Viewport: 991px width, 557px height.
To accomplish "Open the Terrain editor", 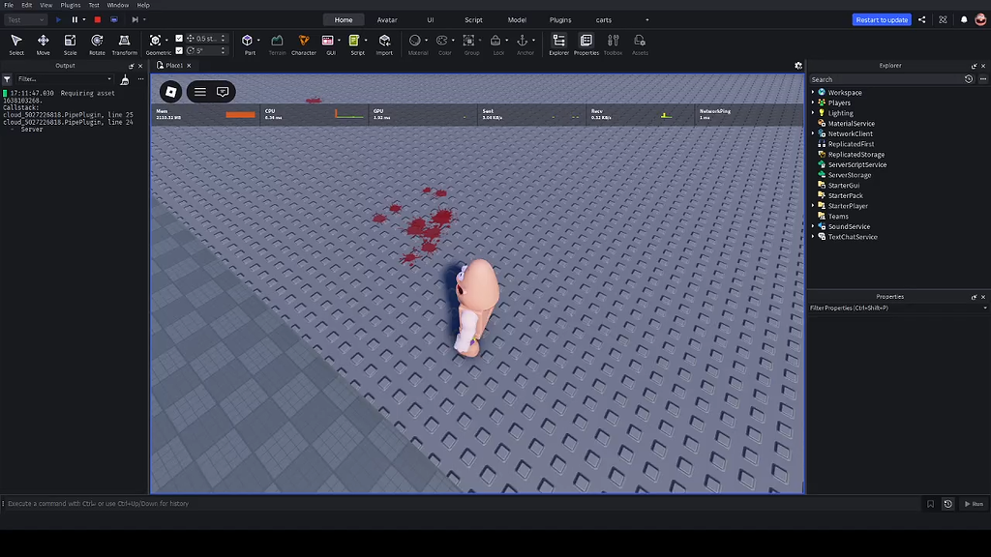I will (x=277, y=44).
